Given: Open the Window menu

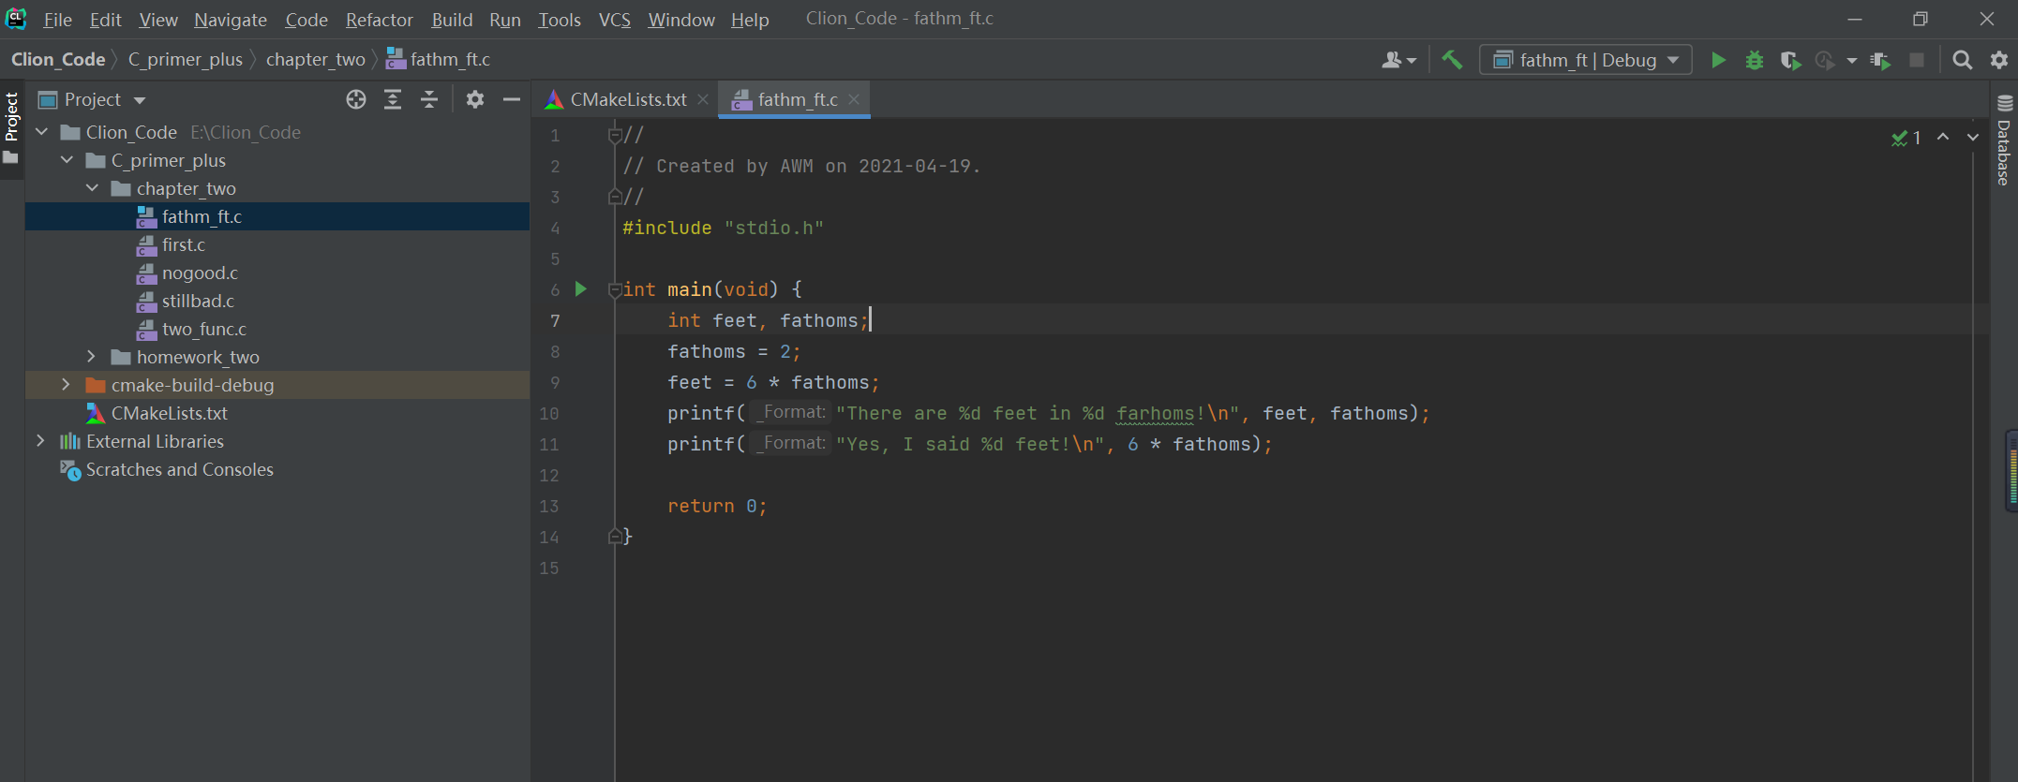Looking at the screenshot, I should (x=681, y=20).
